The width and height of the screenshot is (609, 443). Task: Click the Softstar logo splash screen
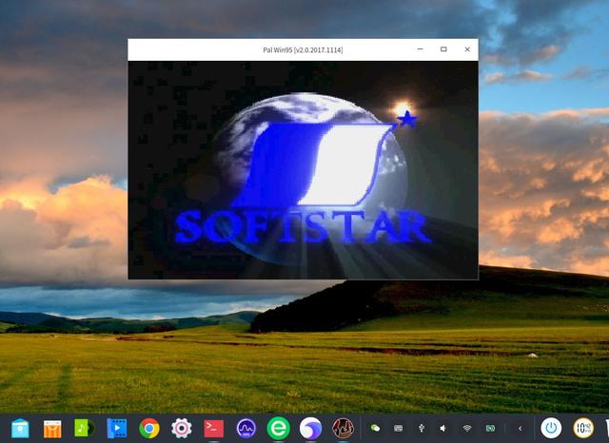tap(303, 170)
